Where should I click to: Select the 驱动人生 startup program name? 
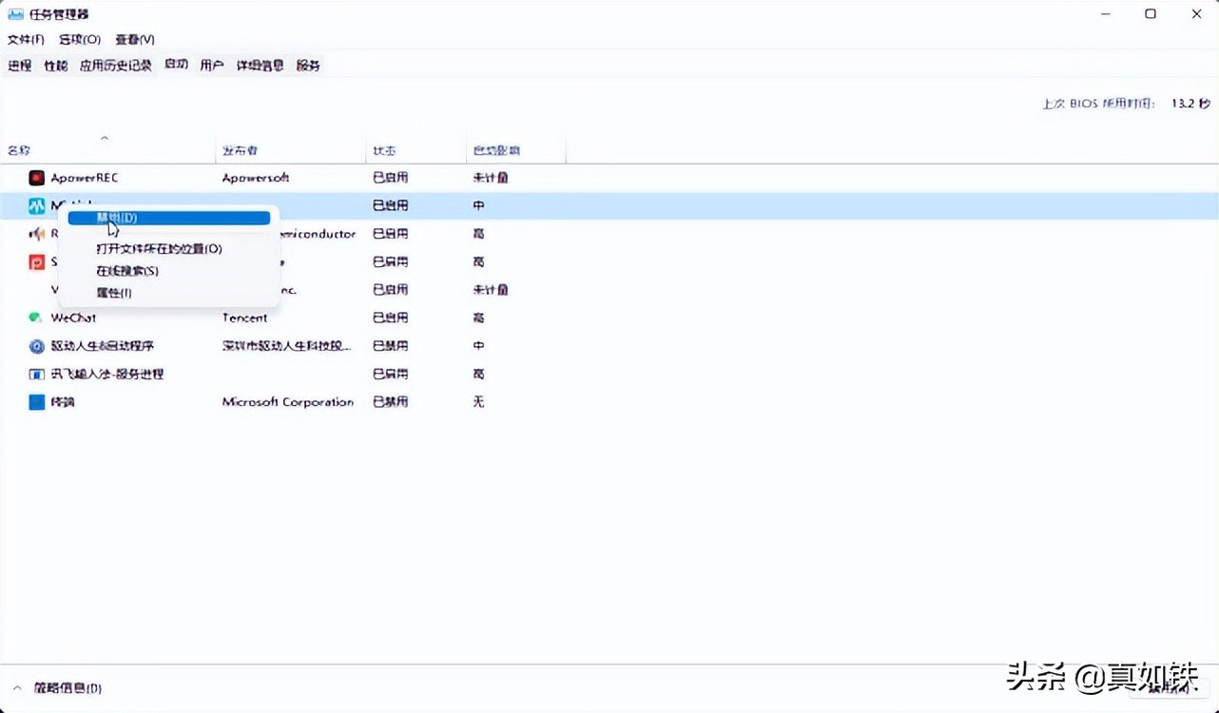point(103,346)
